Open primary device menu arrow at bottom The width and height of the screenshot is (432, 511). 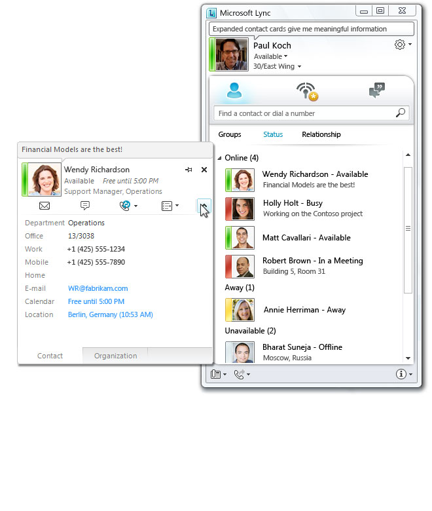pyautogui.click(x=225, y=375)
